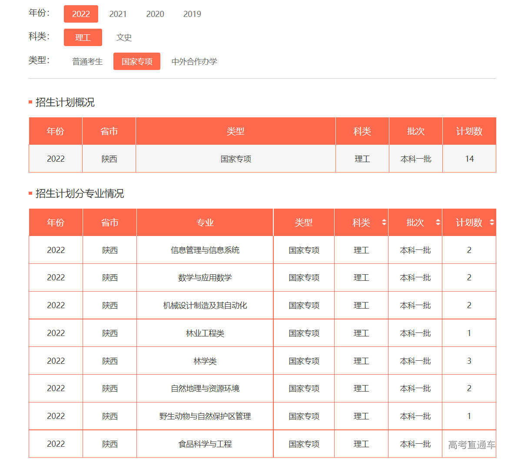Screen dimensions: 508x462
Task: Toggle the 理工 category button
Action: (83, 37)
